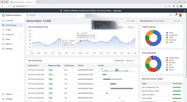Screen dimensions: 187x102
Task: Expand the Audience submenu chevron
Action: click(21, 35)
